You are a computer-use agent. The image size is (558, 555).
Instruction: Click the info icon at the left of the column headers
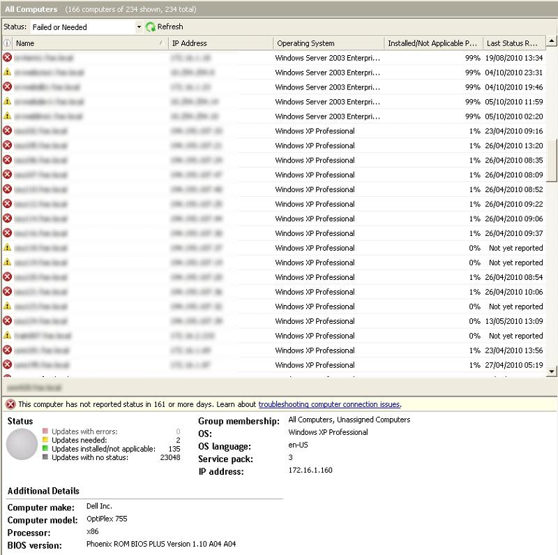6,43
